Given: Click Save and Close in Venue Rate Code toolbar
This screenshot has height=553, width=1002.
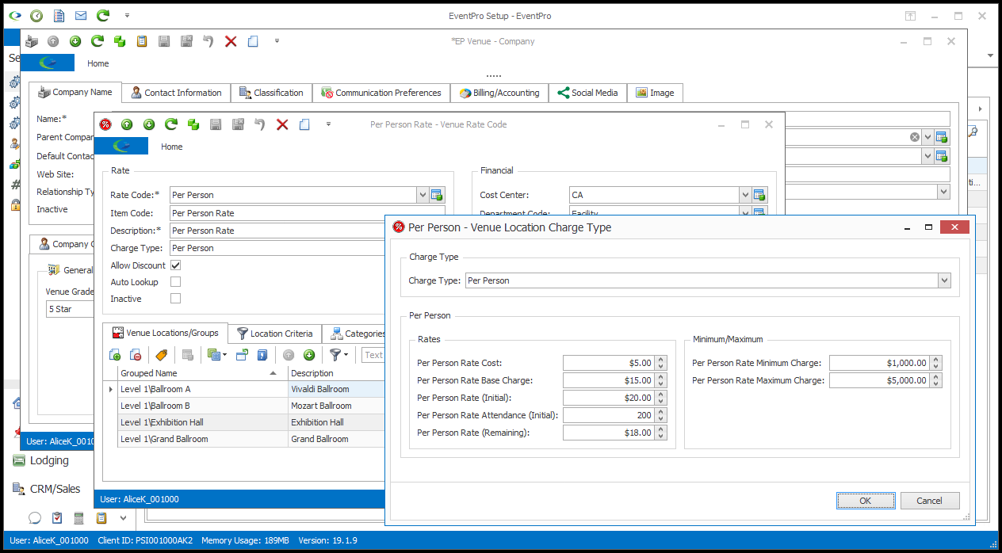Looking at the screenshot, I should tap(238, 124).
